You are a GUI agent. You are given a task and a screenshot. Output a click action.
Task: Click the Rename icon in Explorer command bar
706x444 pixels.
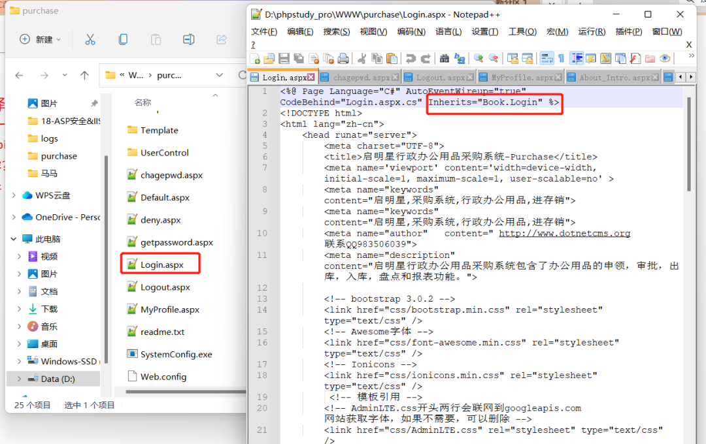coord(189,40)
